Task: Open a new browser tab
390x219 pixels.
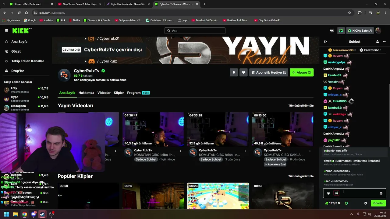Action: [204, 4]
